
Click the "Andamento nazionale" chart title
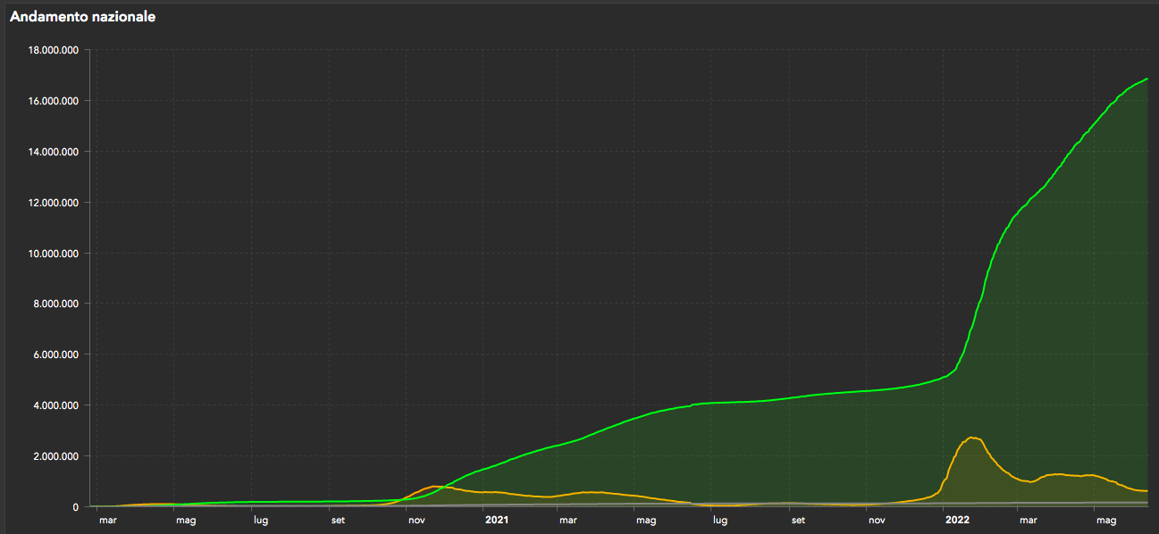click(x=82, y=17)
